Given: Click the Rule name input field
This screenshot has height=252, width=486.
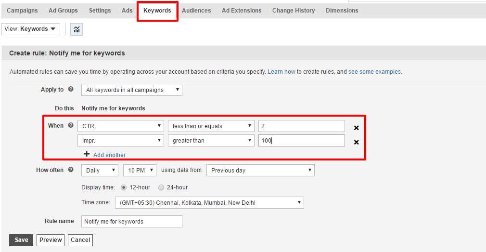Looking at the screenshot, I should [132, 222].
